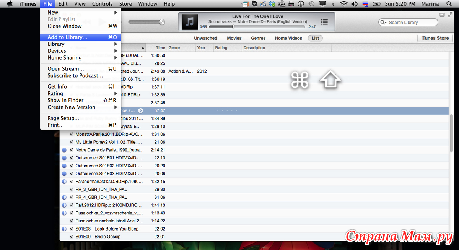This screenshot has width=459, height=250.
Task: Uncheck Rusalochka.nachalo.istorii.Ariel checkbox
Action: pos(71,221)
